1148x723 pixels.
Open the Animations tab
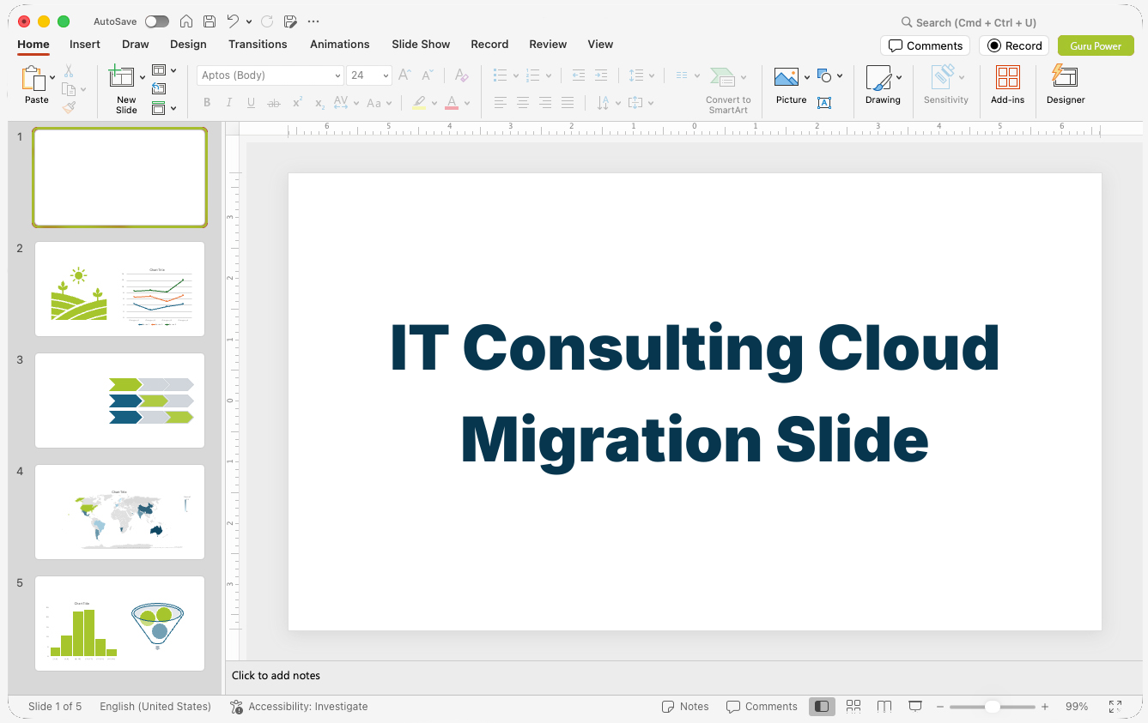click(x=340, y=44)
